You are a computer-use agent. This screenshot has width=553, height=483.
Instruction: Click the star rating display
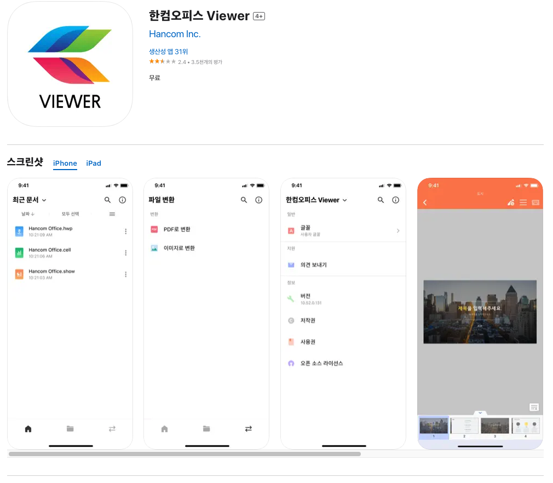coord(162,62)
